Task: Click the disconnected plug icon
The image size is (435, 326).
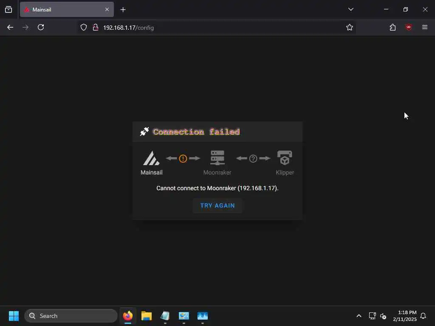Action: tap(144, 132)
